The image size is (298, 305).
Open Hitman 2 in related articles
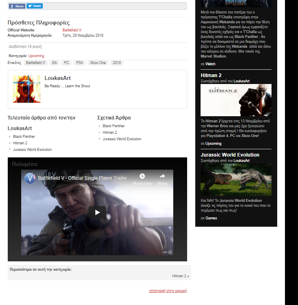[x=110, y=133]
